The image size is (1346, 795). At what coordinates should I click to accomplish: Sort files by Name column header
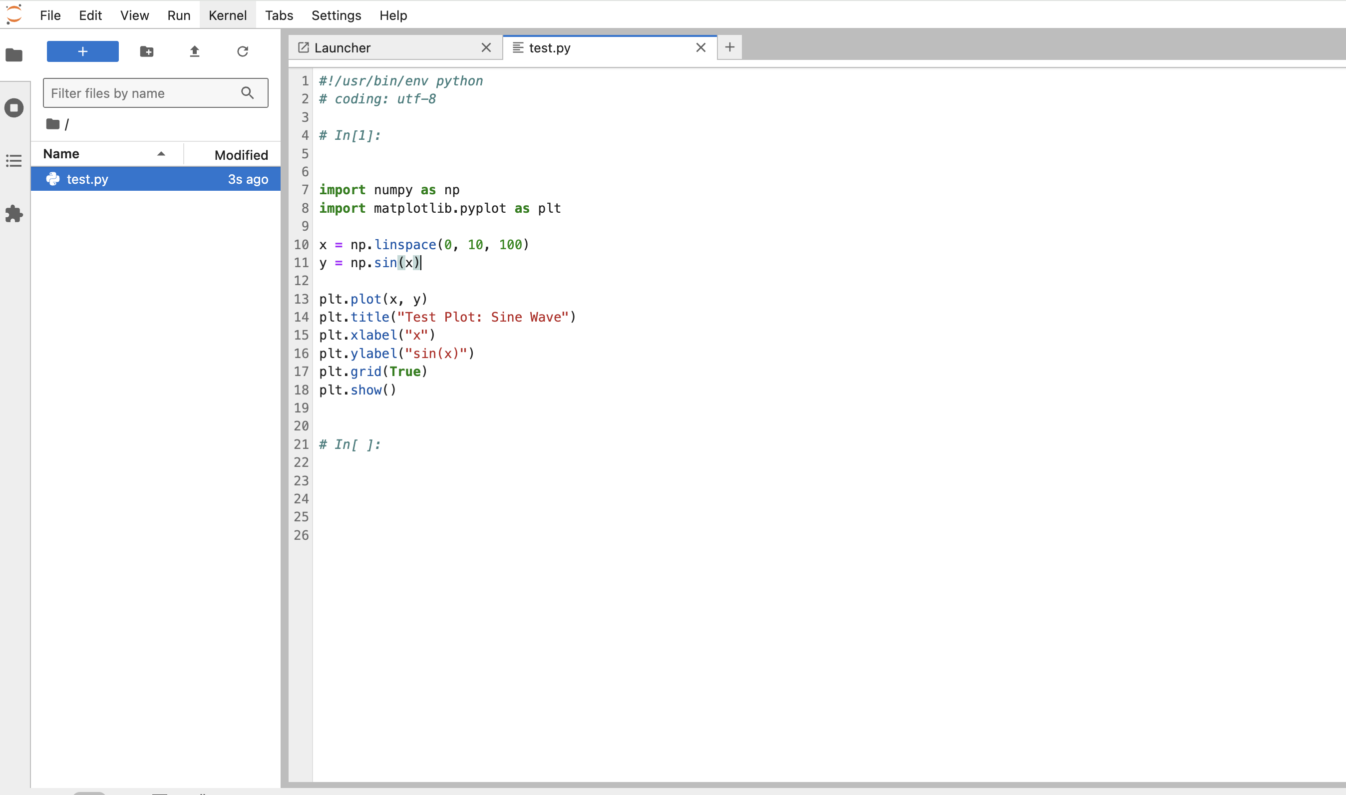(107, 154)
